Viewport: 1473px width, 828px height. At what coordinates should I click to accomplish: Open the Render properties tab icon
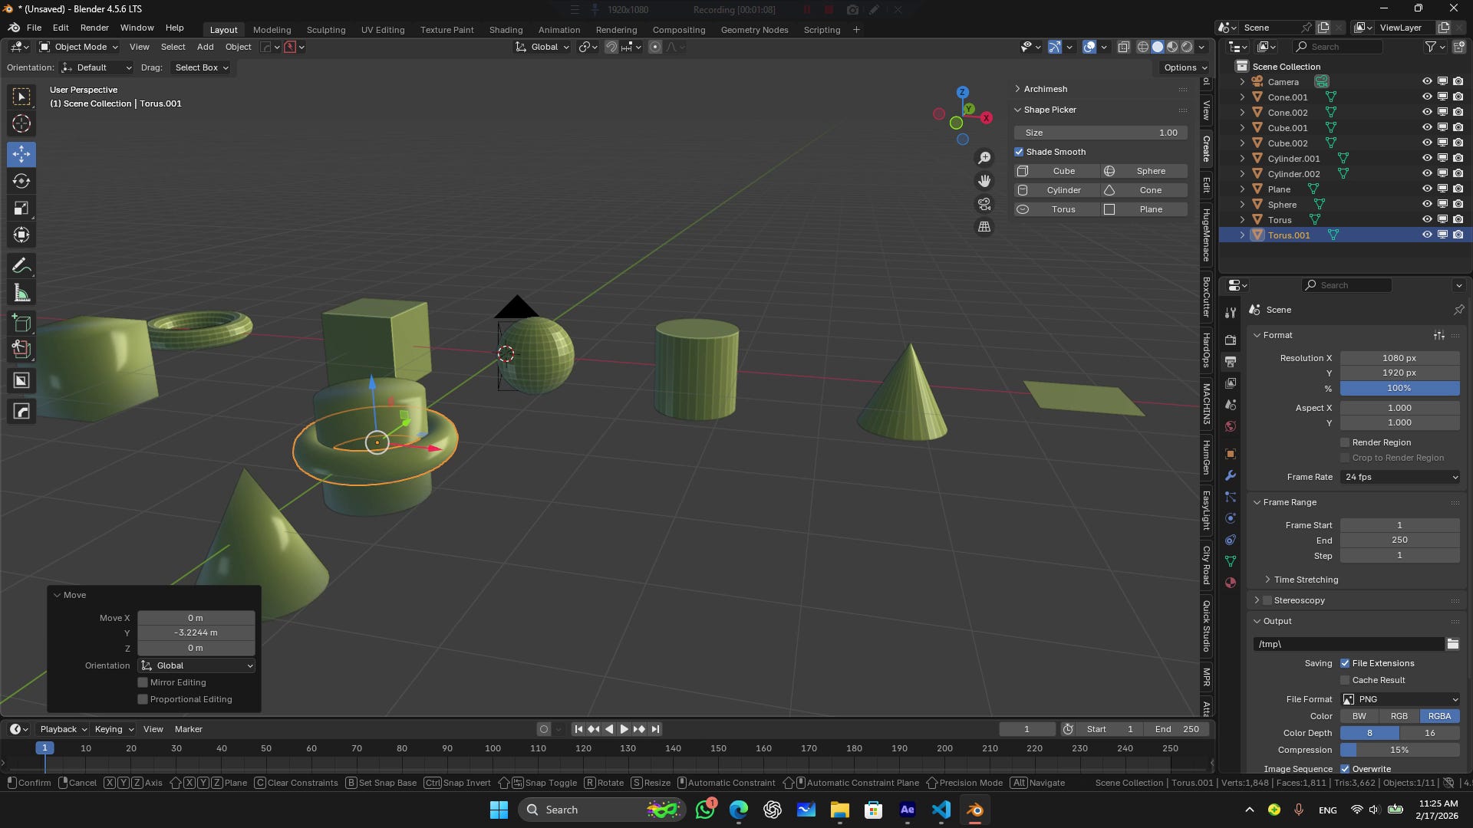(x=1231, y=340)
